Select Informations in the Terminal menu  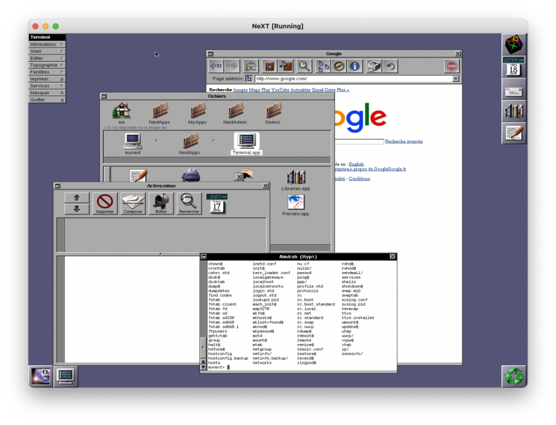[46, 44]
